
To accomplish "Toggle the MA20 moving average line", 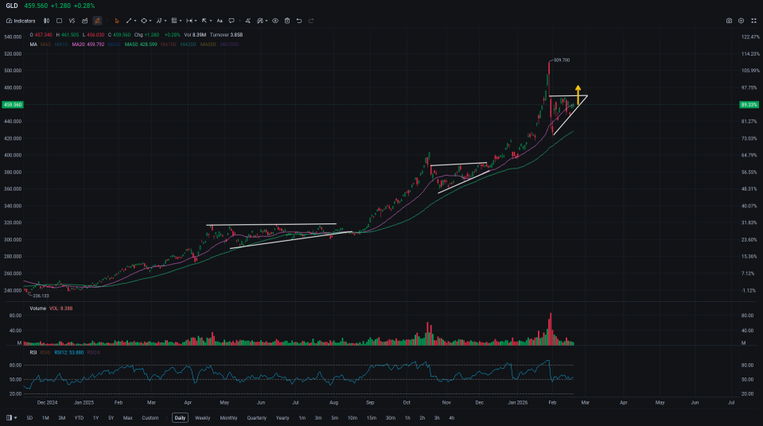I will pyautogui.click(x=88, y=45).
